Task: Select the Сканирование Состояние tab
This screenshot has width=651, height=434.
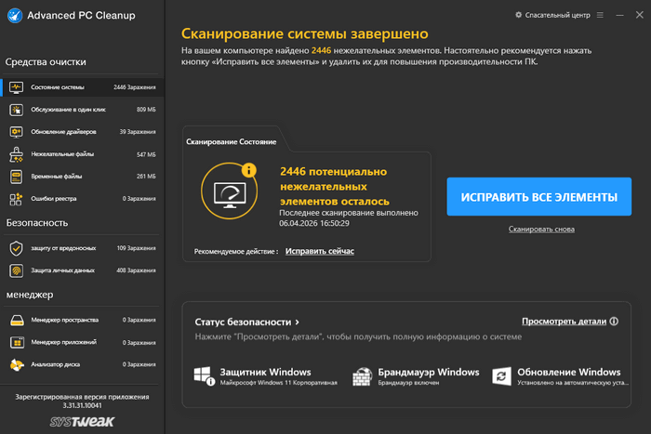Action: click(231, 141)
